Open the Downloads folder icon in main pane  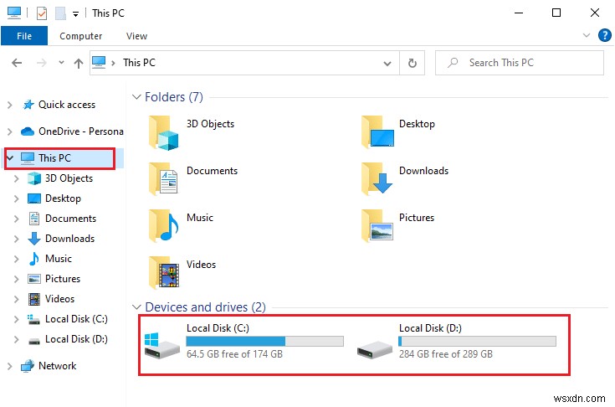(377, 178)
